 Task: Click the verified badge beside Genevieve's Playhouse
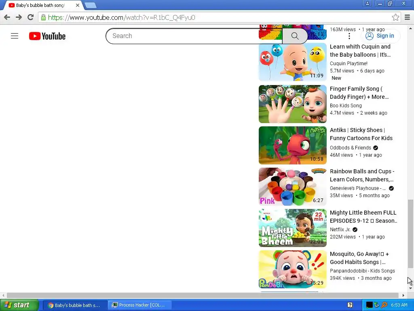[x=391, y=188]
